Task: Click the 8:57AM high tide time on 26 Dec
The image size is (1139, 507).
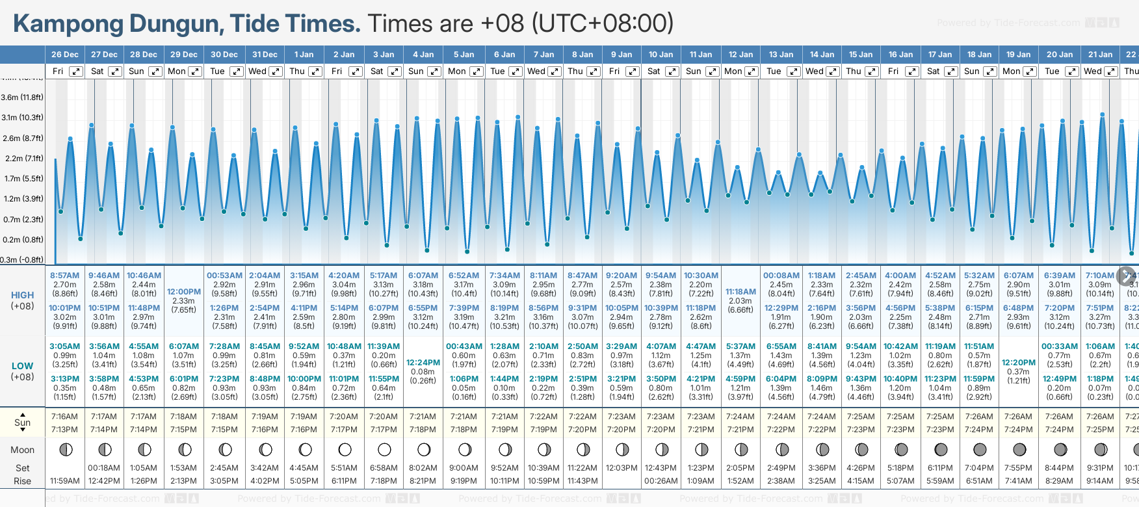Action: pyautogui.click(x=64, y=276)
